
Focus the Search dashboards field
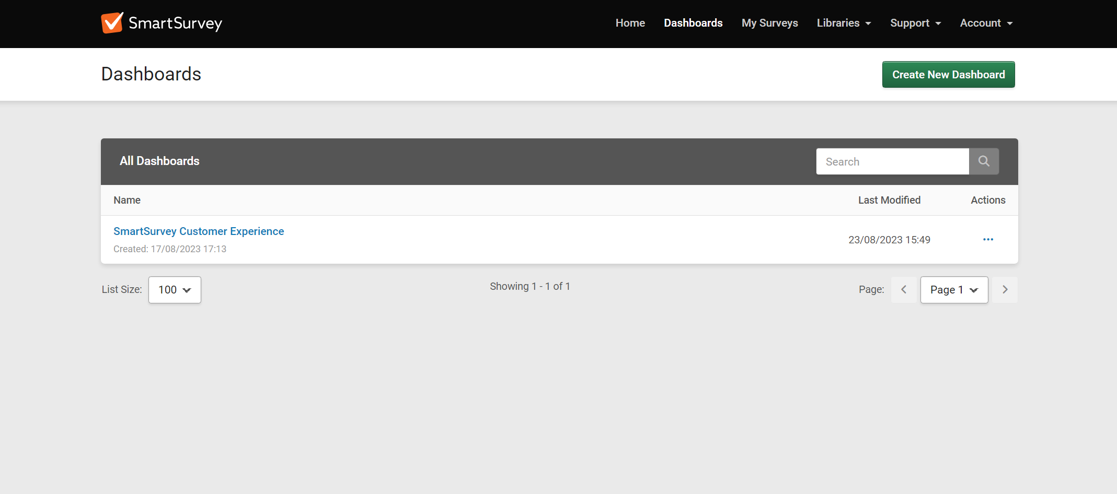[892, 161]
